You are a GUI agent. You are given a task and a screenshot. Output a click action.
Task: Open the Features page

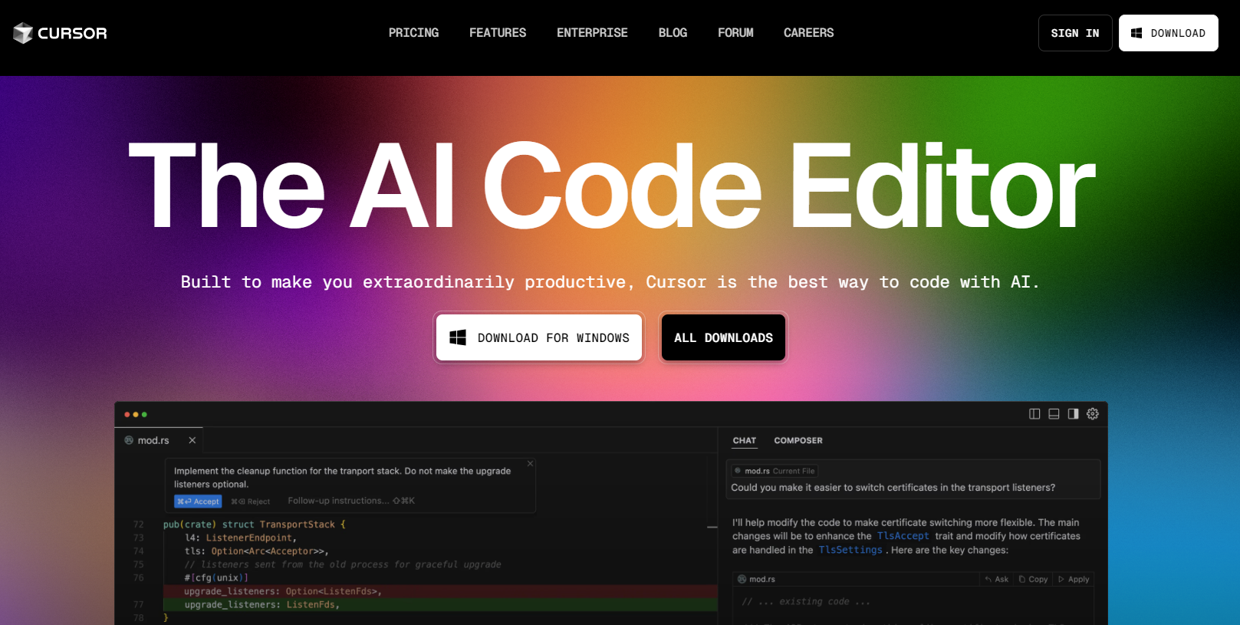498,33
